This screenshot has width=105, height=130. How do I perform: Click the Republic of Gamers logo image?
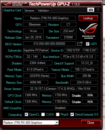88,31
